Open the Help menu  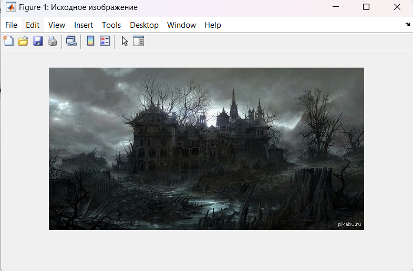pos(213,25)
